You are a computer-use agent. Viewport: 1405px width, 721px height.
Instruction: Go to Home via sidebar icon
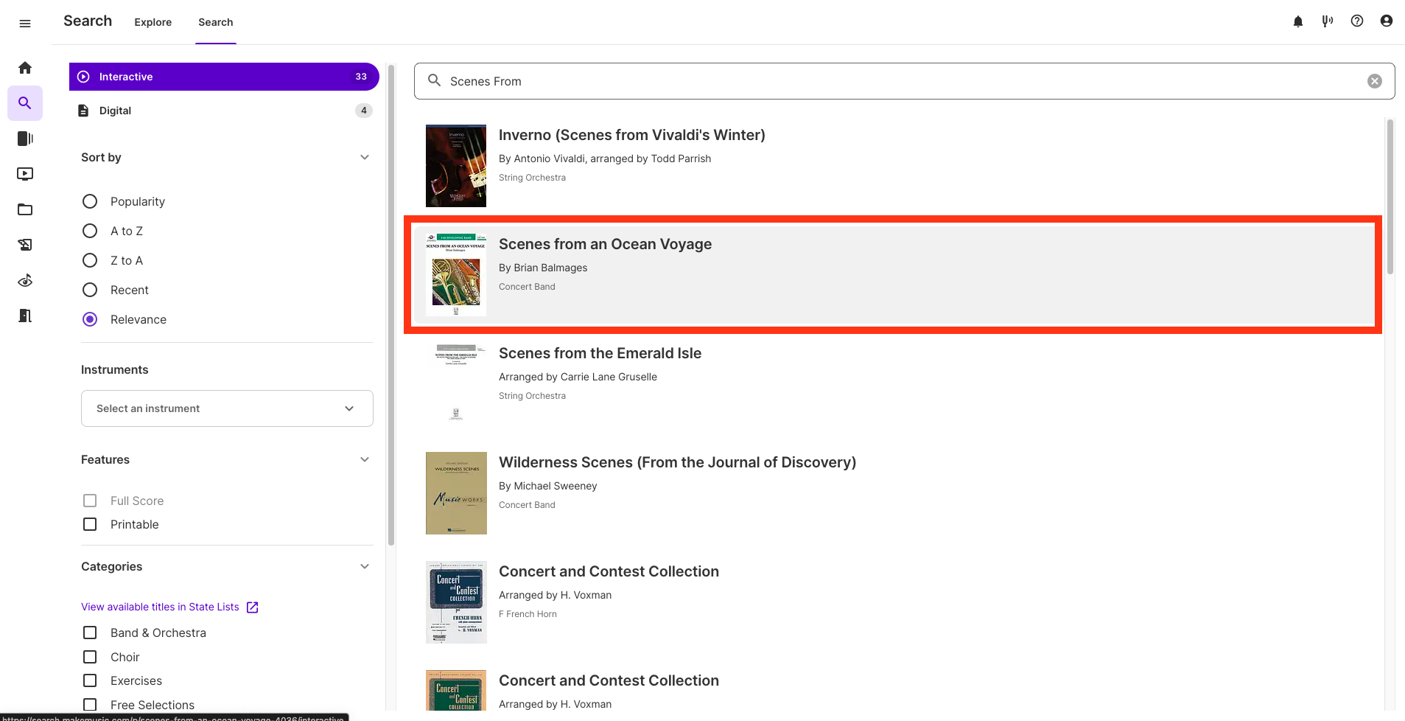tap(25, 68)
